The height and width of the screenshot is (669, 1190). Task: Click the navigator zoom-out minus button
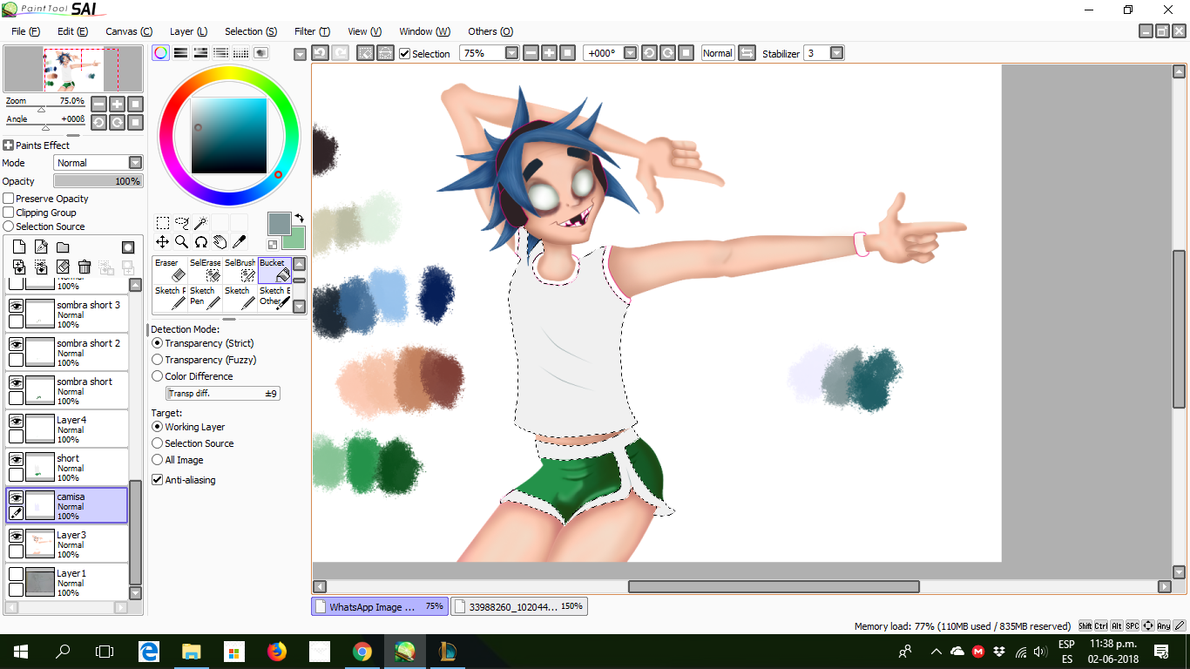[98, 104]
